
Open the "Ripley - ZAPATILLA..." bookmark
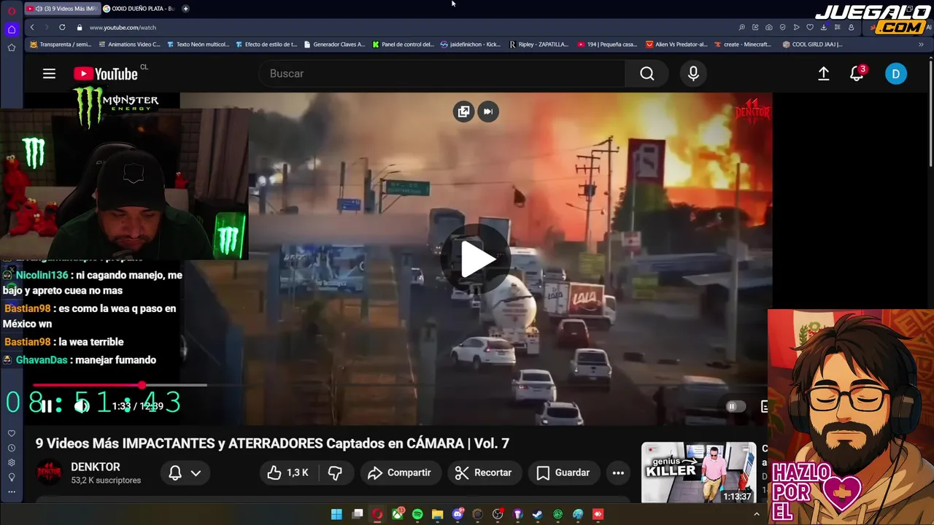tap(539, 44)
